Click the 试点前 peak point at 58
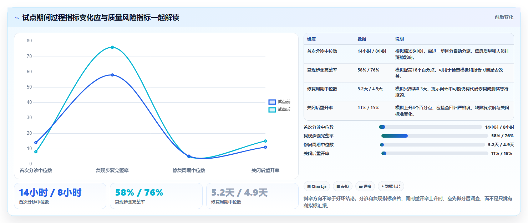The image size is (528, 223). [x=112, y=75]
